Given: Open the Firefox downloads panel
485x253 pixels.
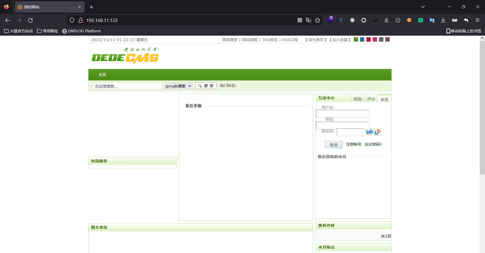Looking at the screenshot, I should [443, 20].
